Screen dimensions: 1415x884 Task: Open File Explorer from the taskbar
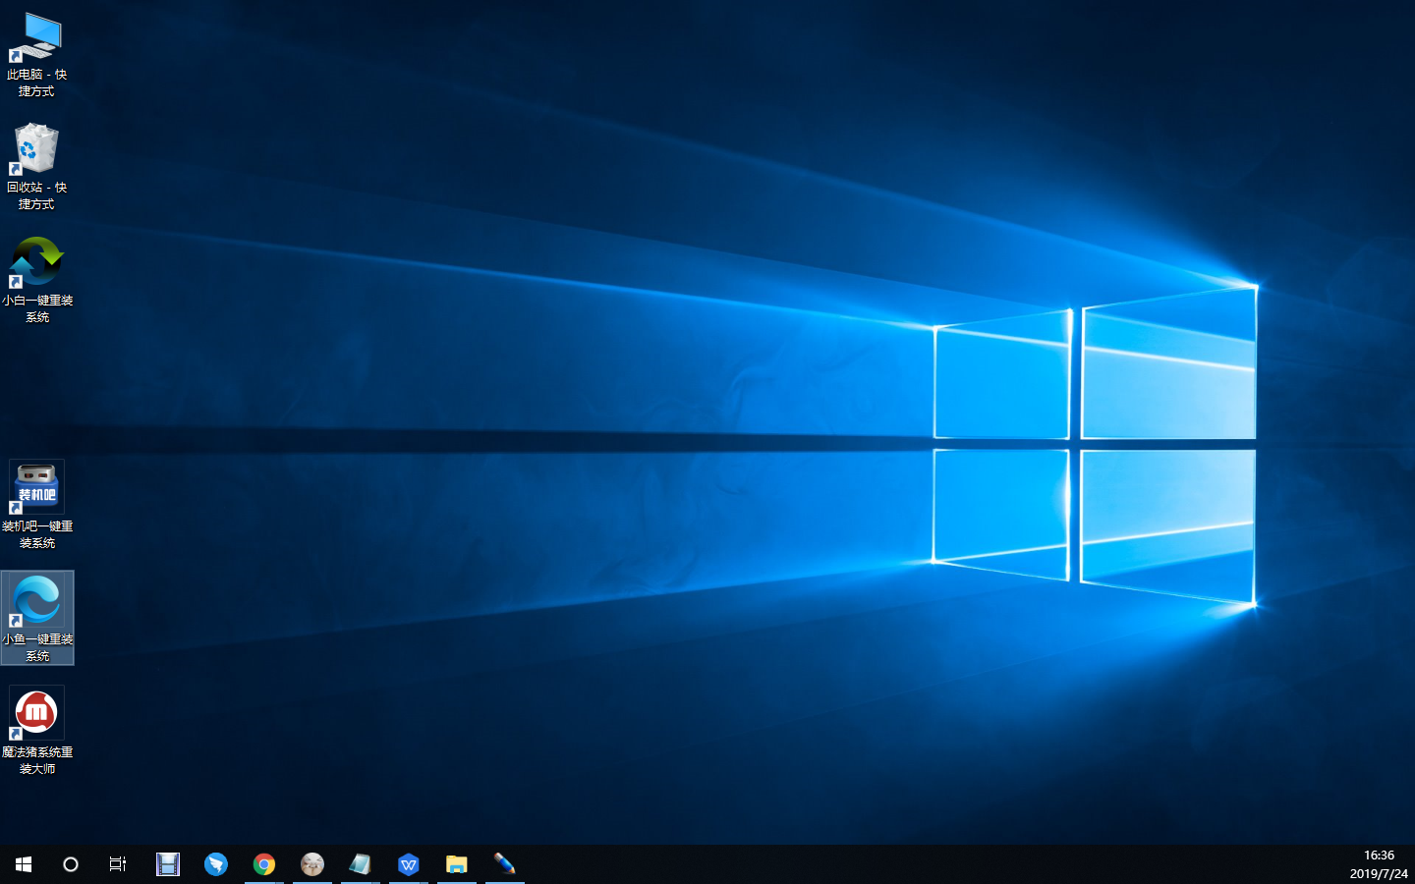pos(457,864)
